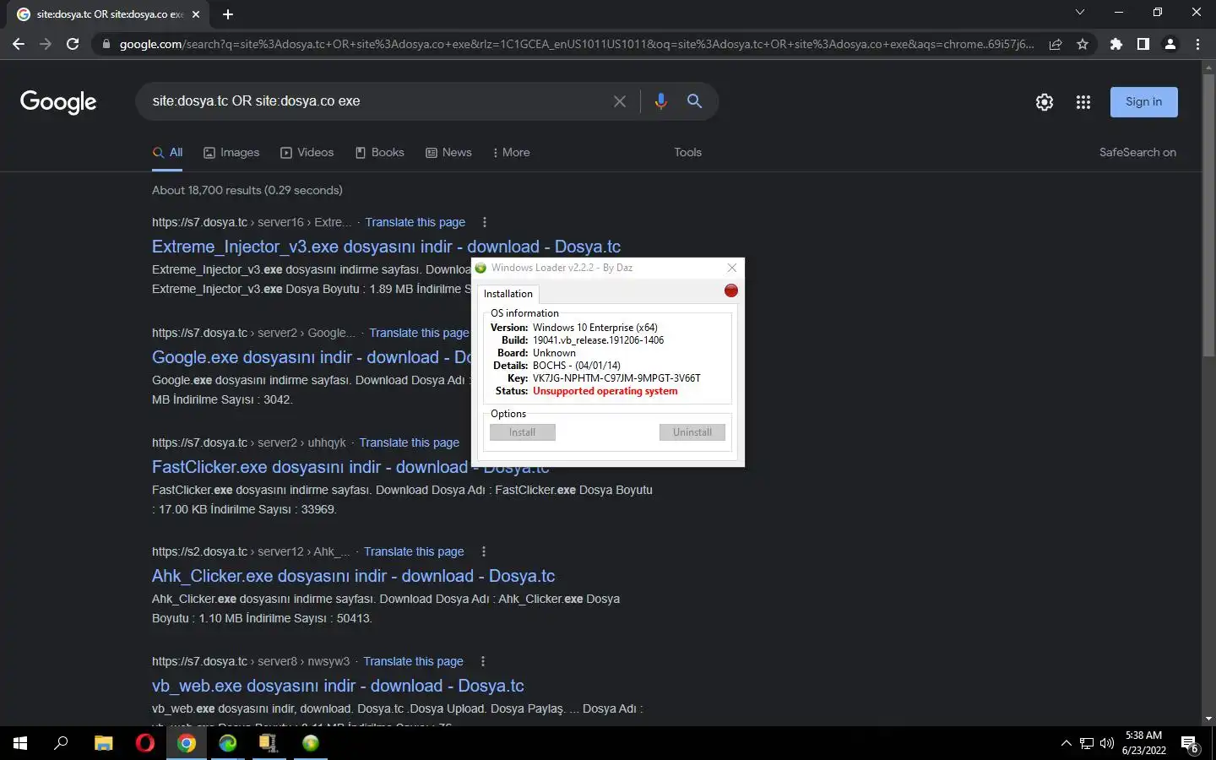Open Google quick settings gear
Screen dimensions: 1216x760
pos(1045,102)
